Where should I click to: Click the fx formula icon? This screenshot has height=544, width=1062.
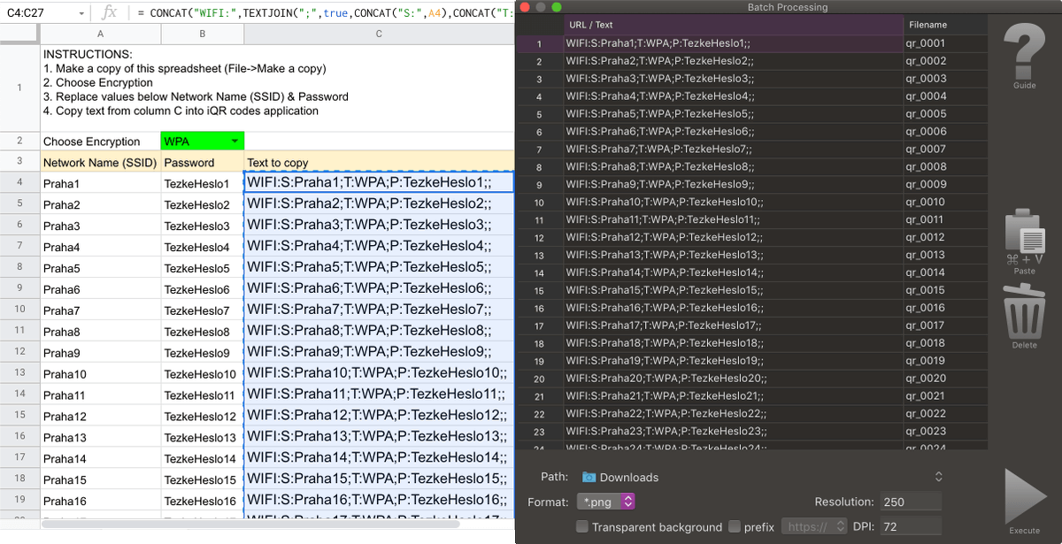pos(109,13)
